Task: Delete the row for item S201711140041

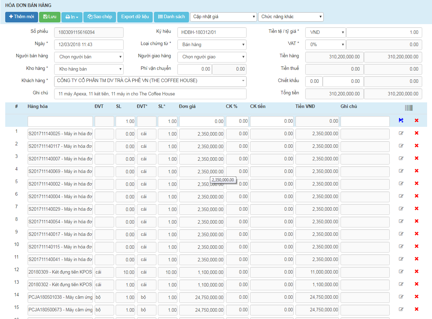Action: point(416,259)
